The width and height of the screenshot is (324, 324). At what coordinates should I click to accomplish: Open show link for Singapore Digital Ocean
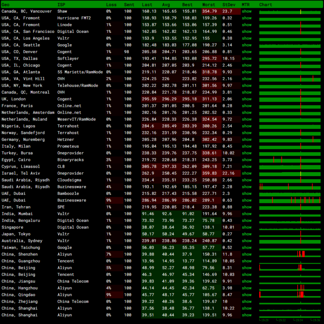pyautogui.click(x=247, y=227)
